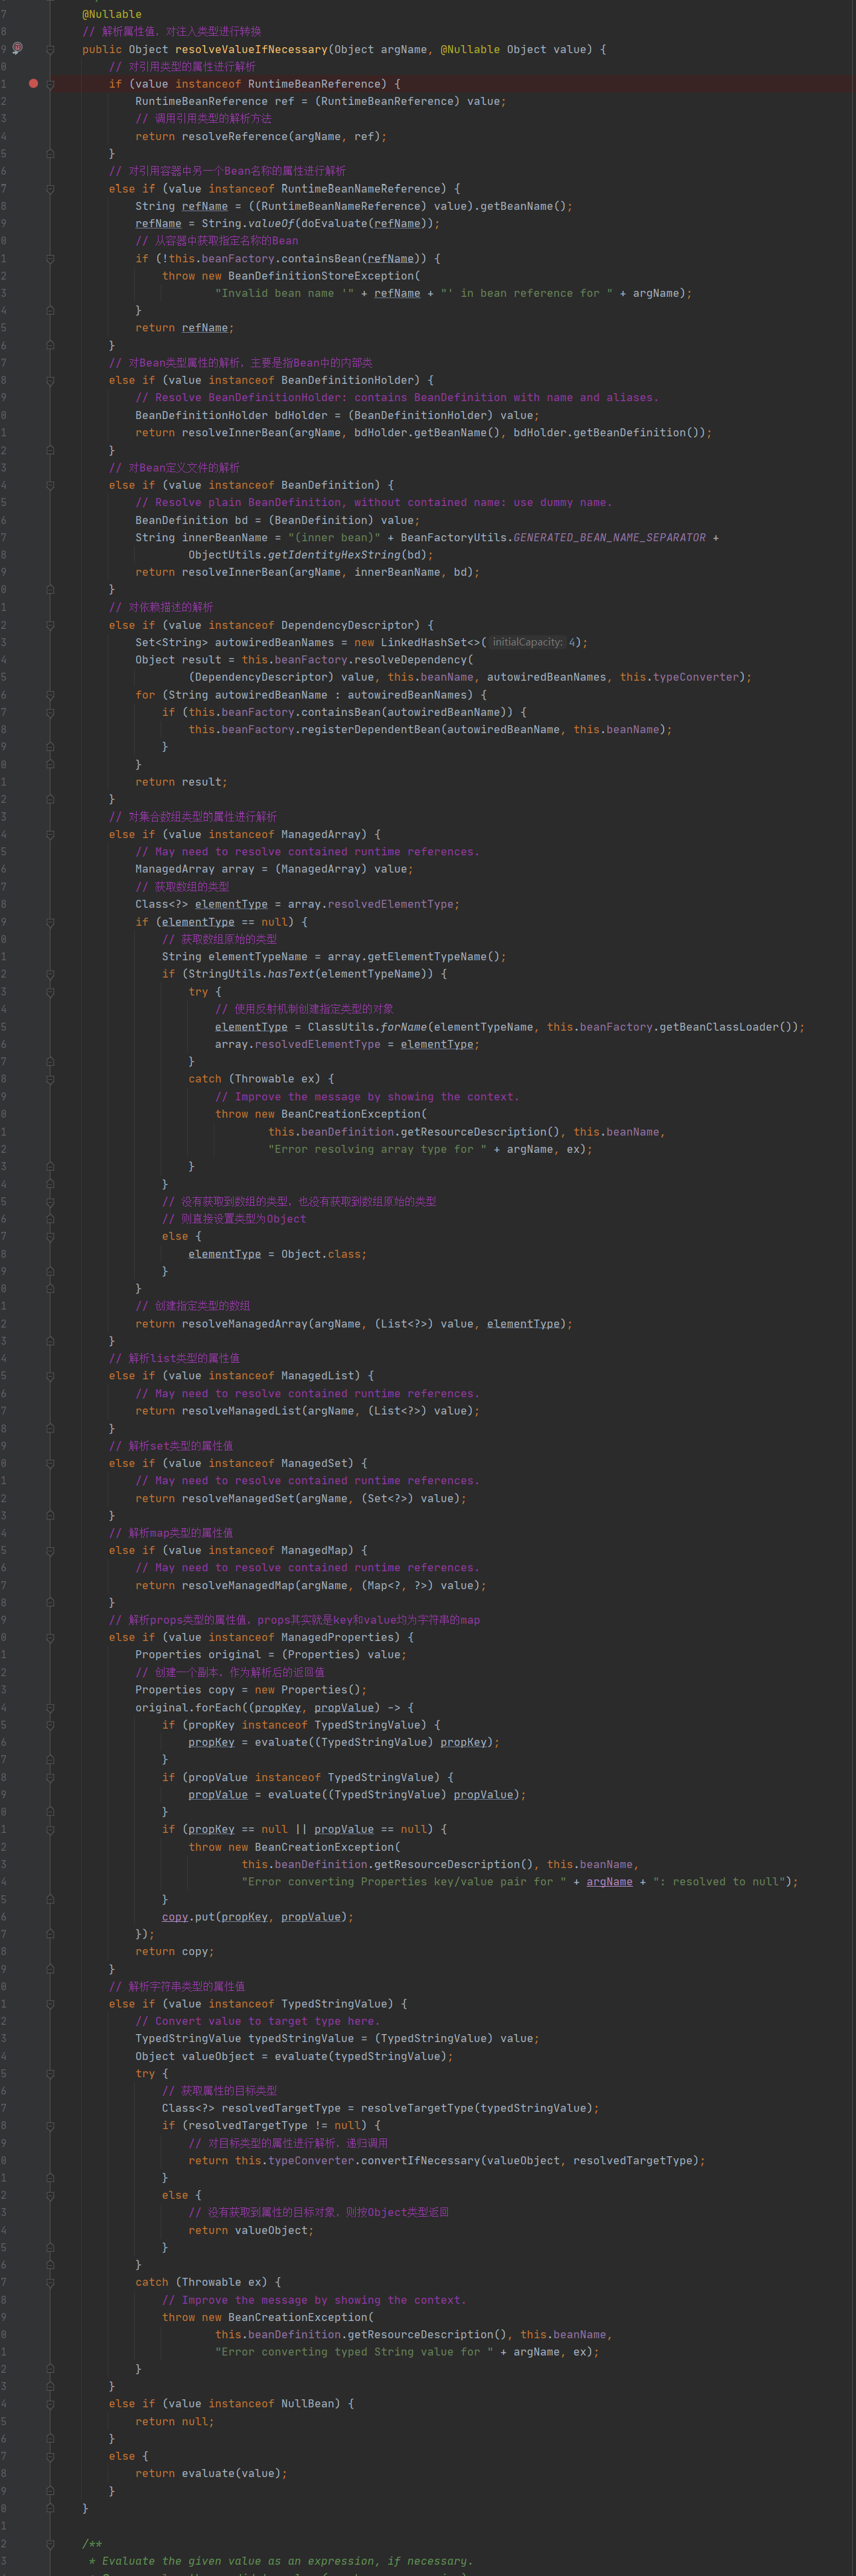Collapse fold marker at catch Throwable array-type block

pos(50,1079)
